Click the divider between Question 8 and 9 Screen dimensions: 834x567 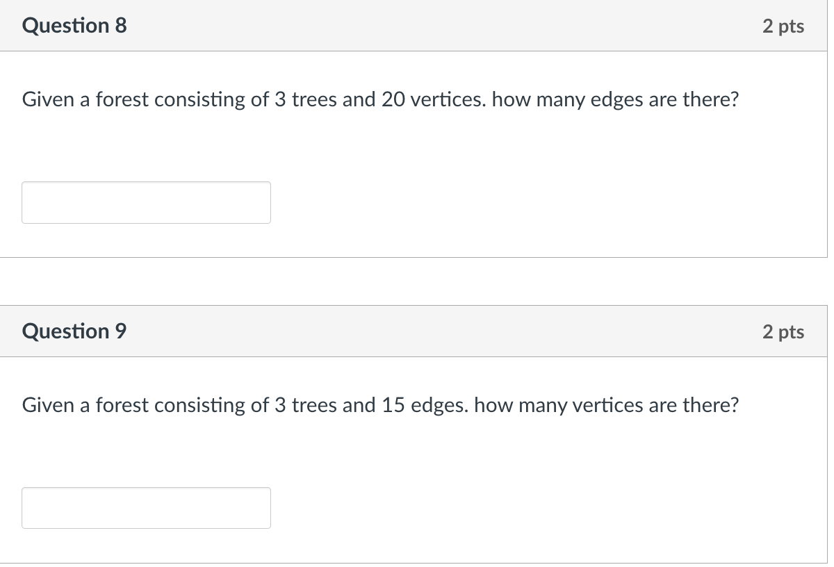coord(417,281)
